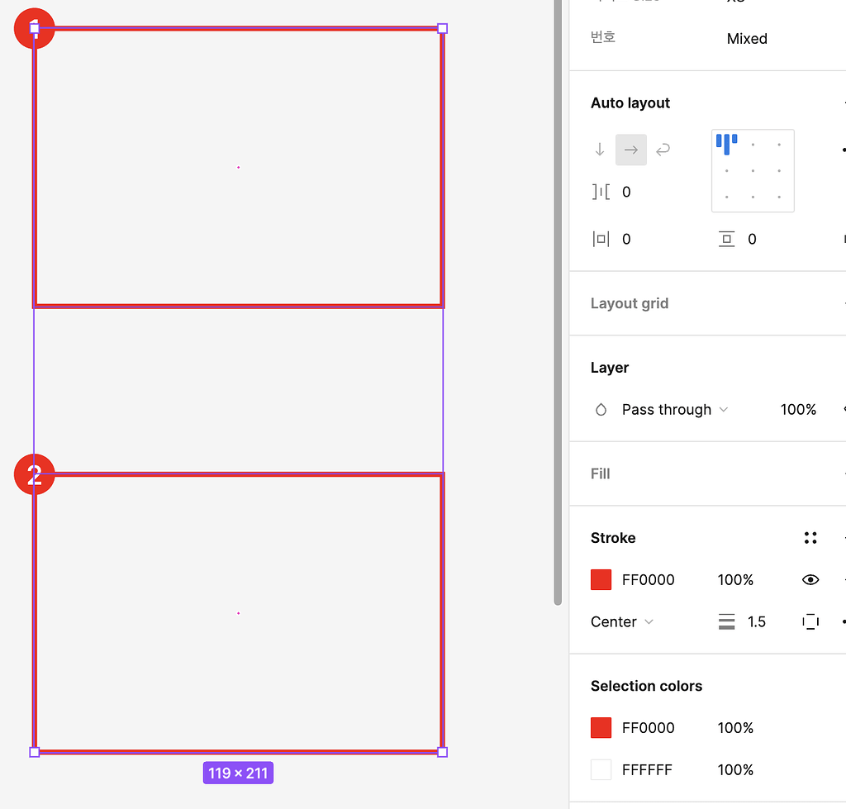Click the Layout grid section header

pos(630,303)
